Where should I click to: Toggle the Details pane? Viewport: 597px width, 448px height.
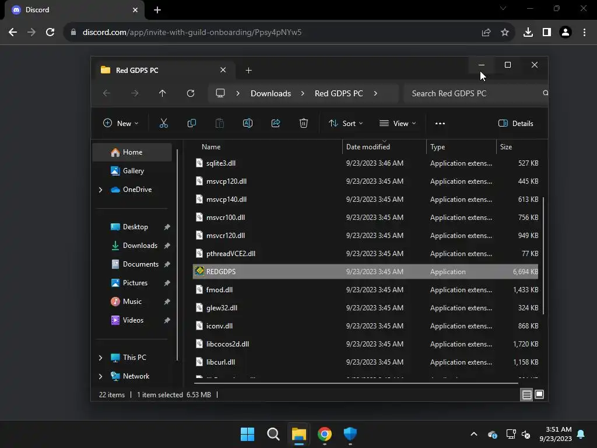[x=515, y=123]
